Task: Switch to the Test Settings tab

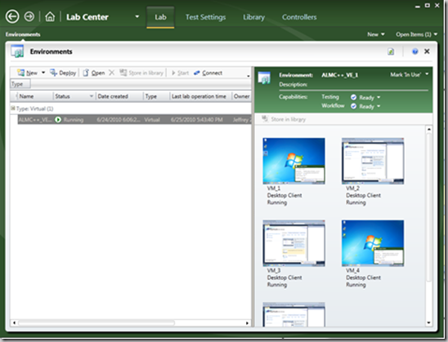Action: [x=205, y=17]
